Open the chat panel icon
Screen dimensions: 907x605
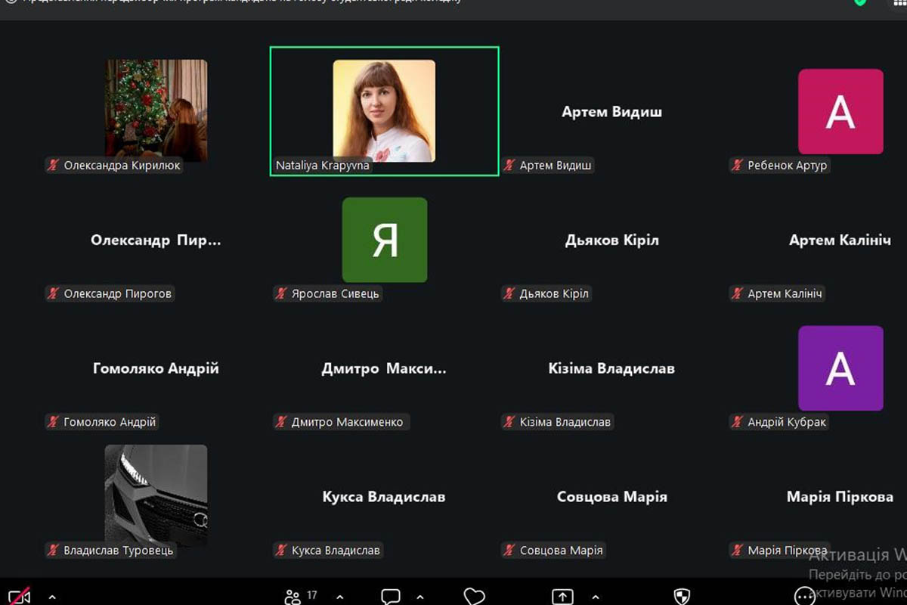[x=390, y=597]
